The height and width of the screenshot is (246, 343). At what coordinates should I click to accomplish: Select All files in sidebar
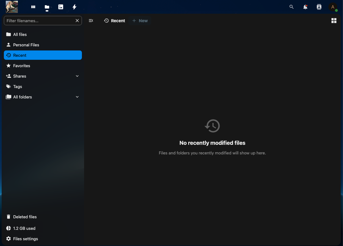click(x=20, y=34)
